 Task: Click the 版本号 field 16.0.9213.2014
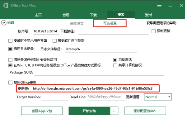[46, 31]
